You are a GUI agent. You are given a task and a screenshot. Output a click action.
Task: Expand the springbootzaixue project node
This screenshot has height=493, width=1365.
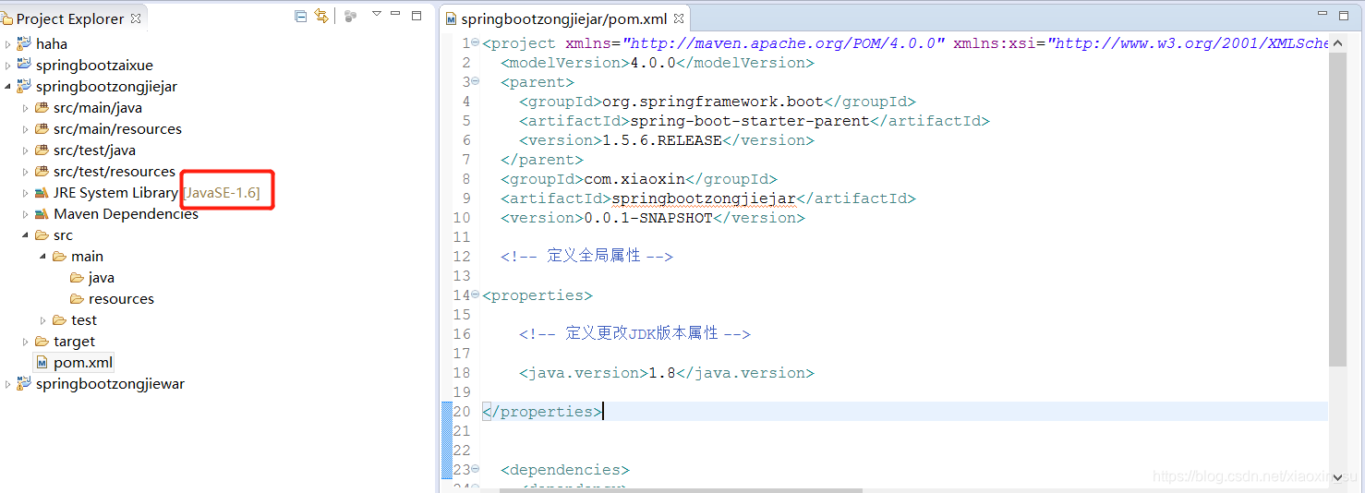click(8, 65)
